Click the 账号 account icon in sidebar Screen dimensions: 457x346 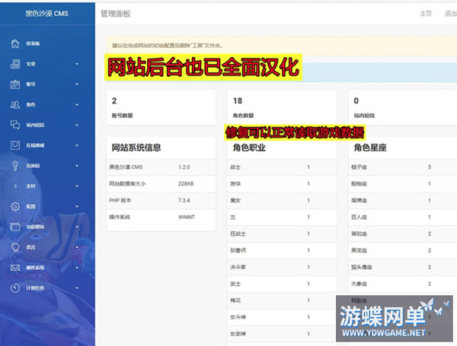click(15, 84)
